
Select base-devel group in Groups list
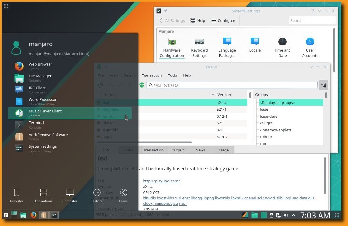(269, 116)
